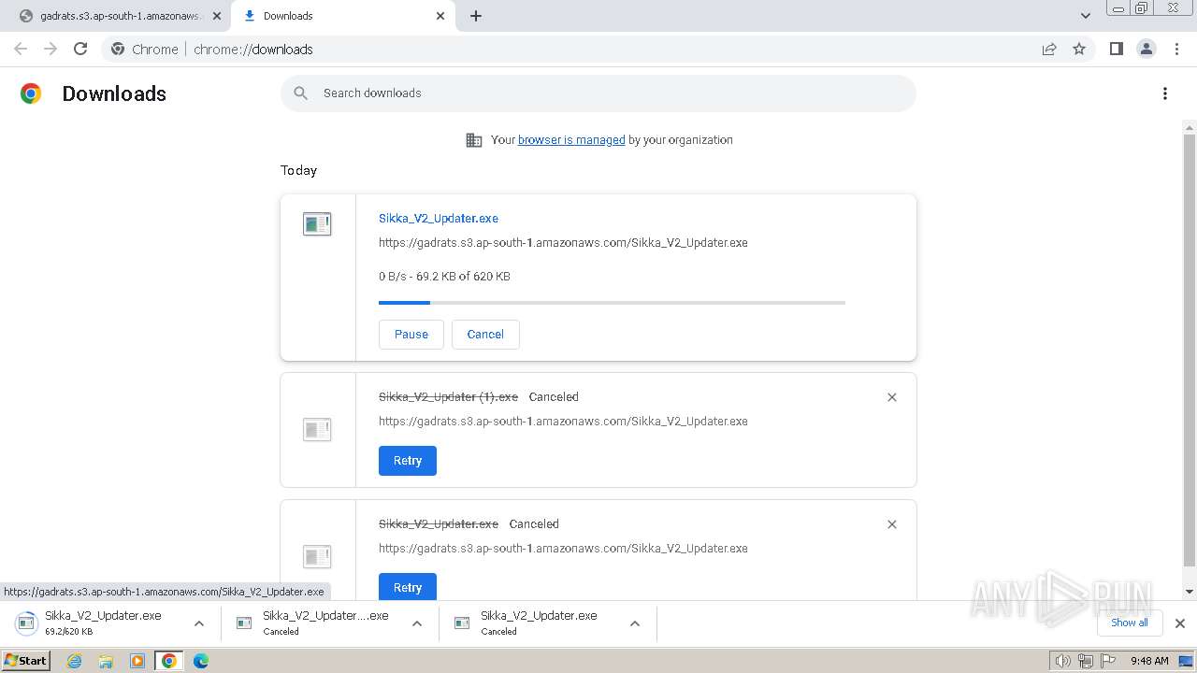Click the network icon in system tray

[1086, 661]
